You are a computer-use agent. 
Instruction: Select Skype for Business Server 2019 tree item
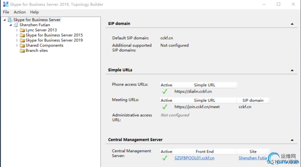[54, 40]
